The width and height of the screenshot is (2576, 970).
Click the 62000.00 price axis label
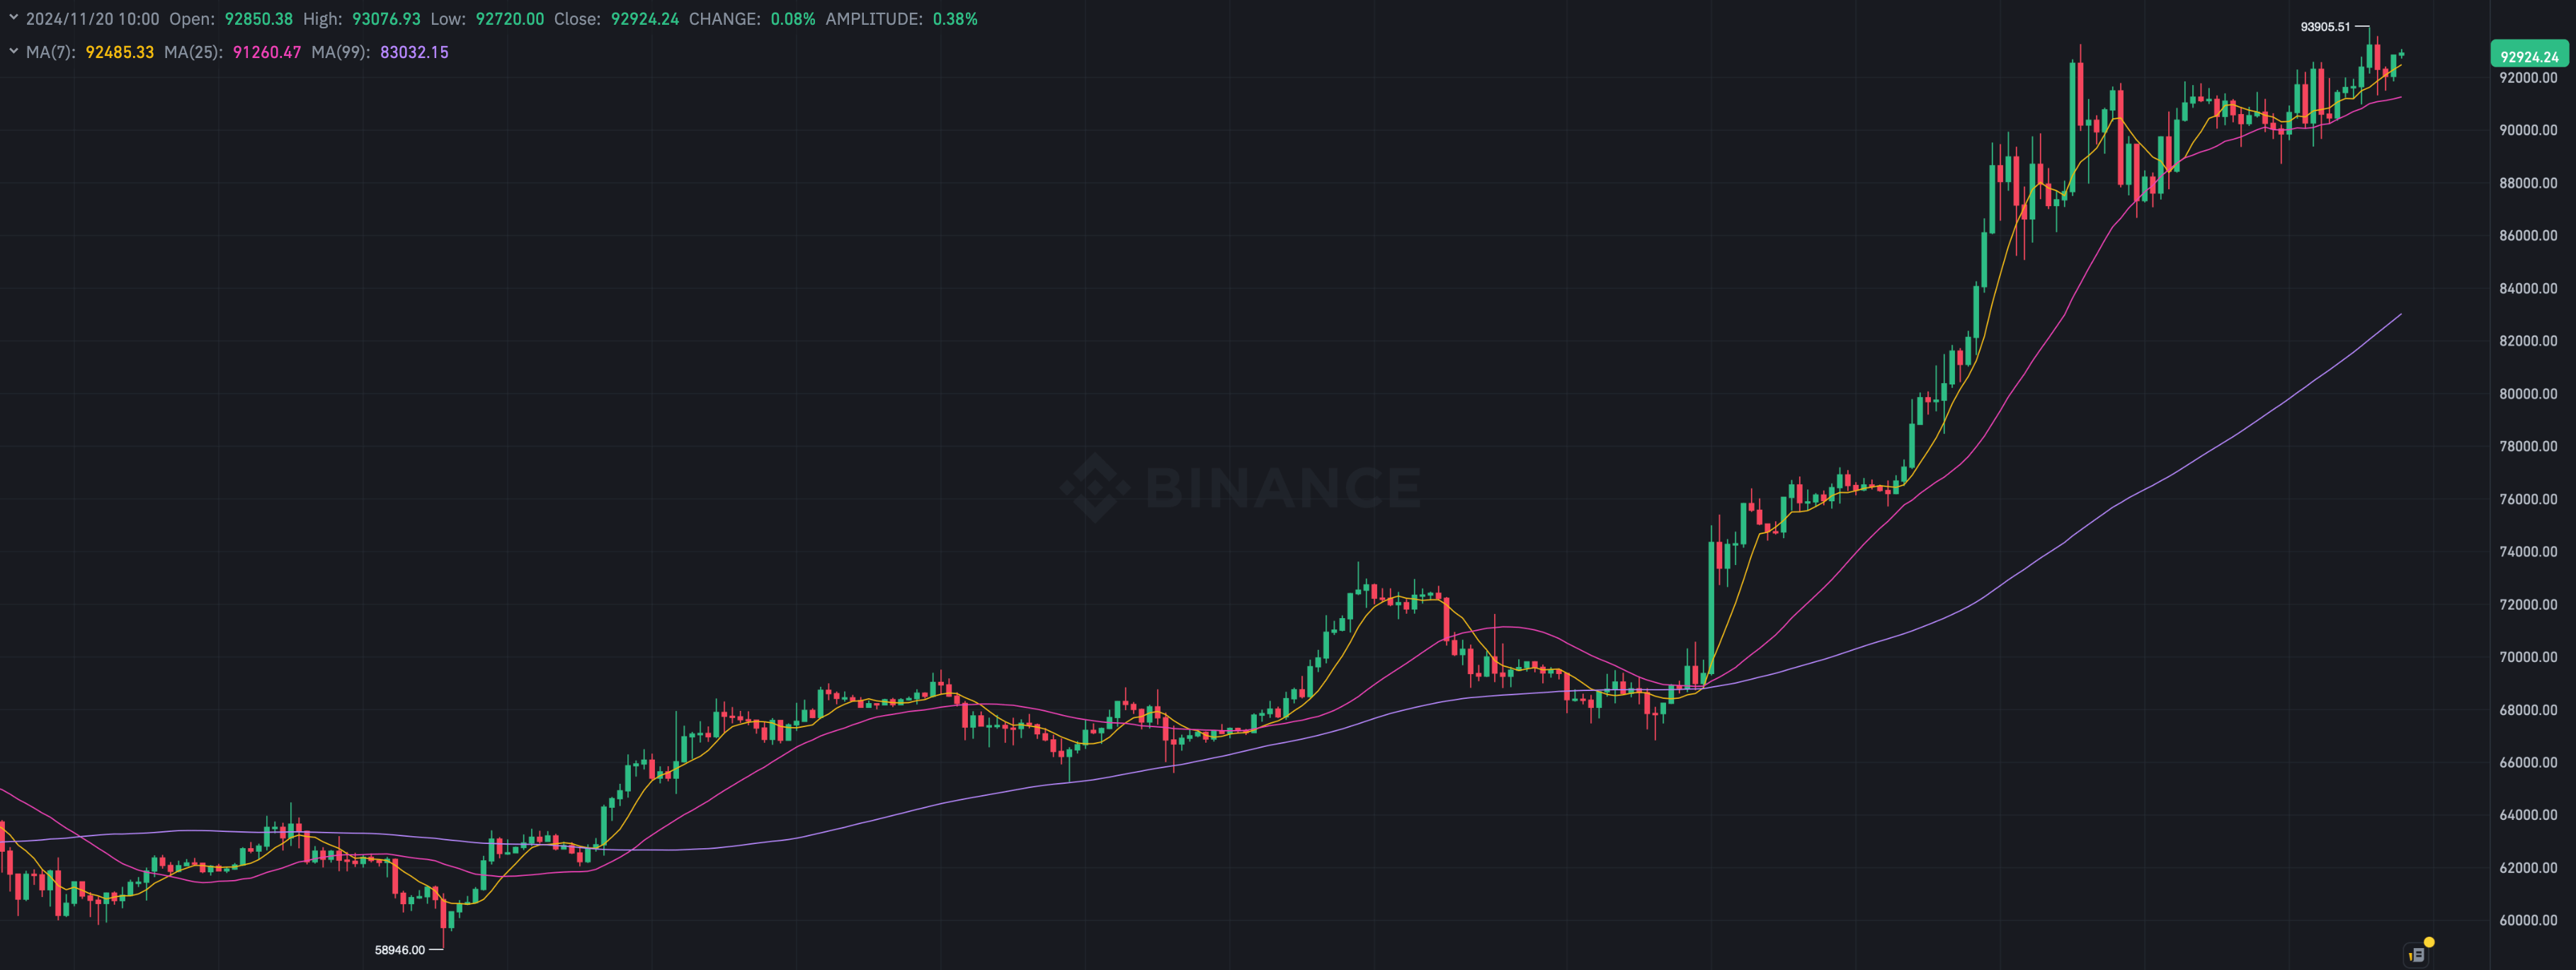pos(2528,868)
